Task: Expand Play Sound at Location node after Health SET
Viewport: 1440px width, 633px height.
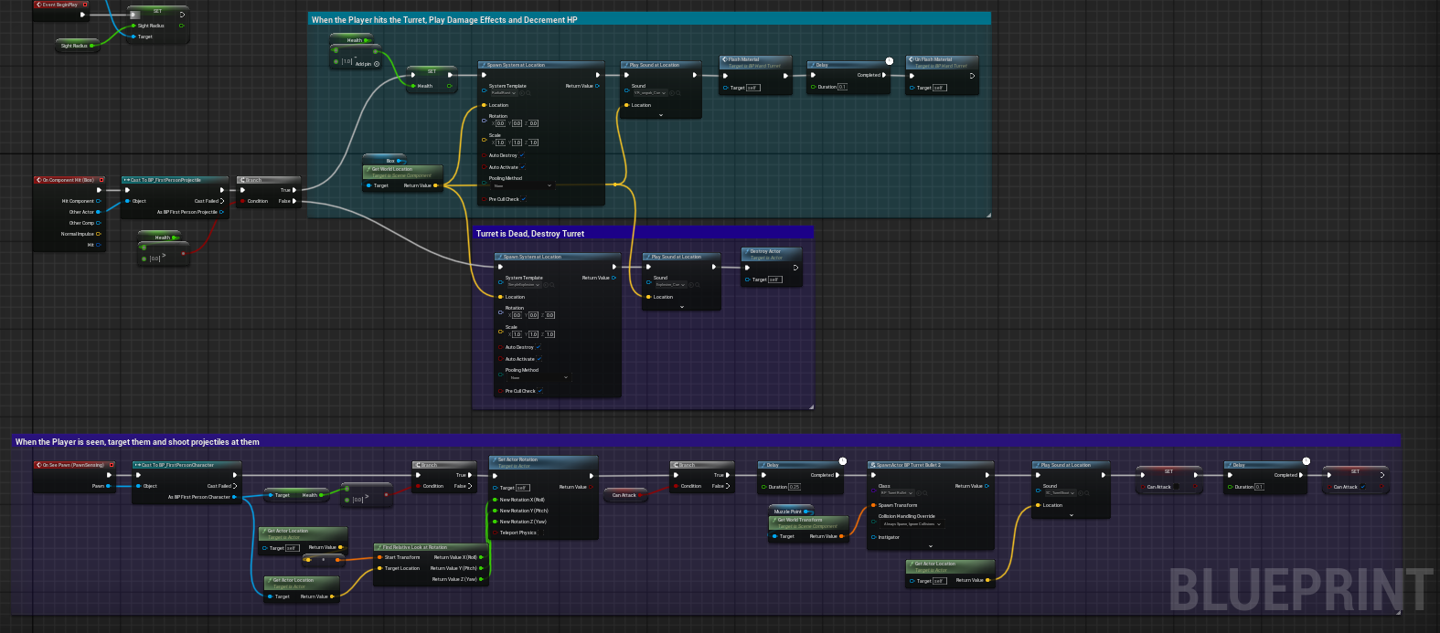Action: click(x=661, y=115)
